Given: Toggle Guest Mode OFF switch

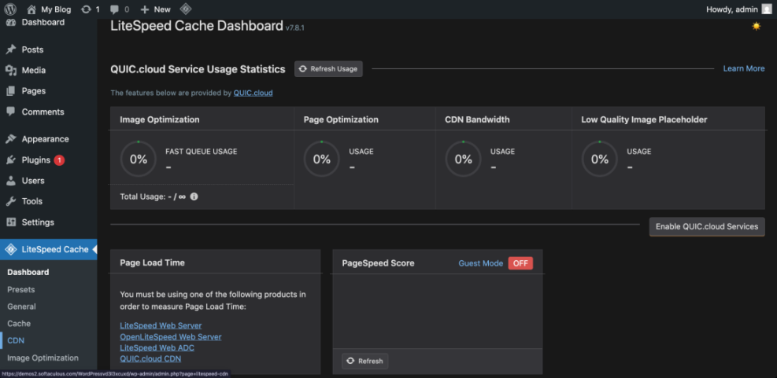Looking at the screenshot, I should pos(520,263).
